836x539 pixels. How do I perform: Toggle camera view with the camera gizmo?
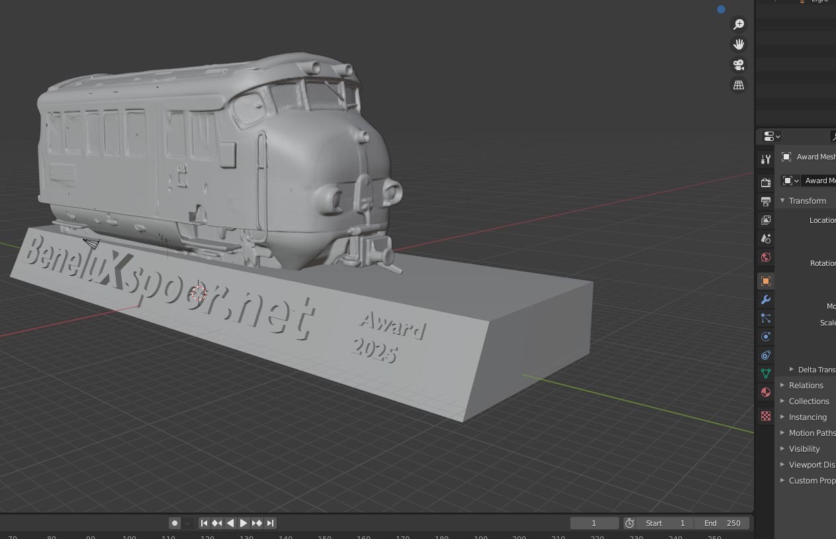738,65
